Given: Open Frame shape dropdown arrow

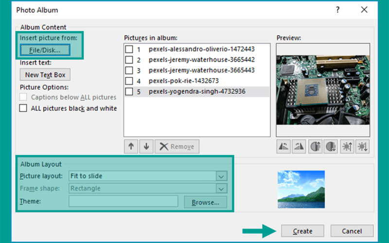Looking at the screenshot, I should point(221,189).
